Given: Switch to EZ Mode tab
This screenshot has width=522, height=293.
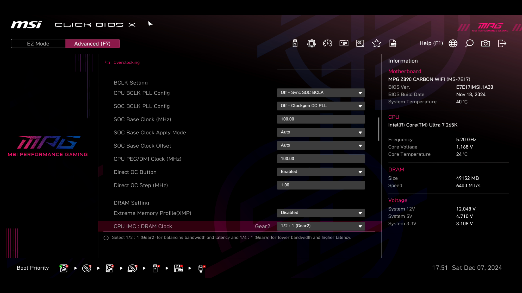Looking at the screenshot, I should [38, 44].
